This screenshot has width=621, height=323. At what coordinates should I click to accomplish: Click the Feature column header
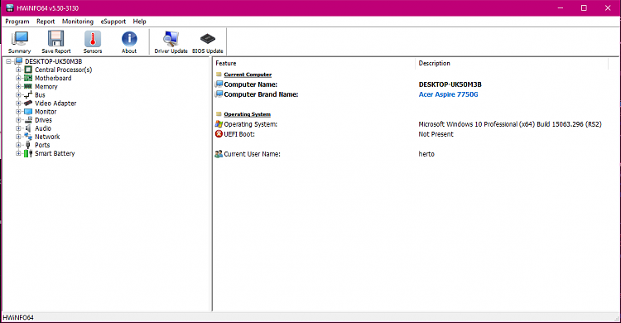tap(314, 64)
